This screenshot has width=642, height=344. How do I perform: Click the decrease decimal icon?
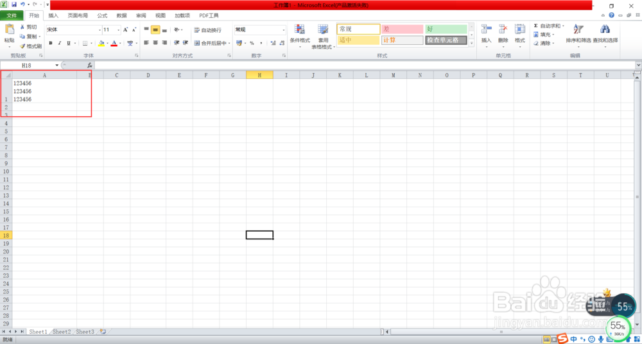282,43
